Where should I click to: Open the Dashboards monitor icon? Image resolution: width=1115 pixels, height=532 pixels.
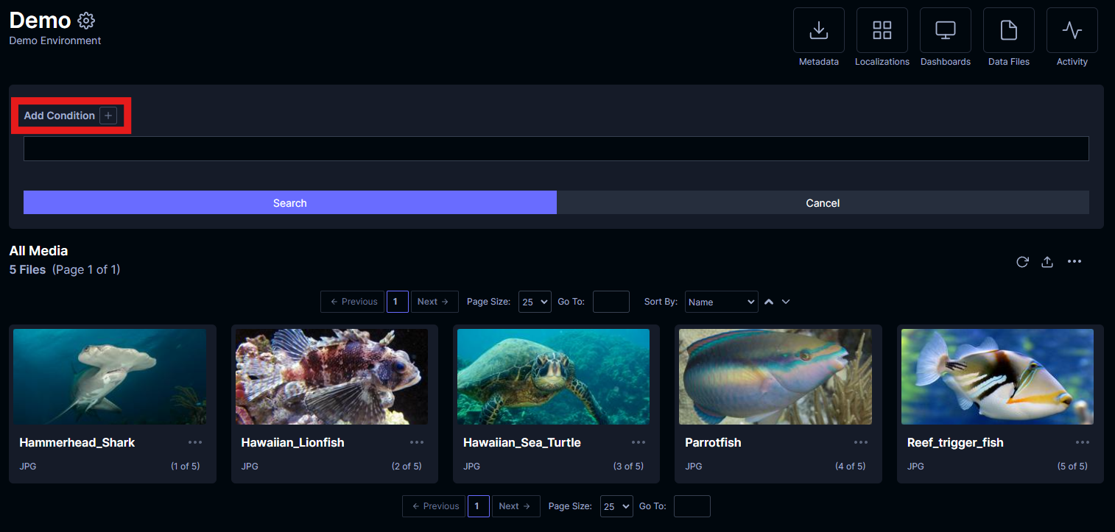tap(946, 30)
